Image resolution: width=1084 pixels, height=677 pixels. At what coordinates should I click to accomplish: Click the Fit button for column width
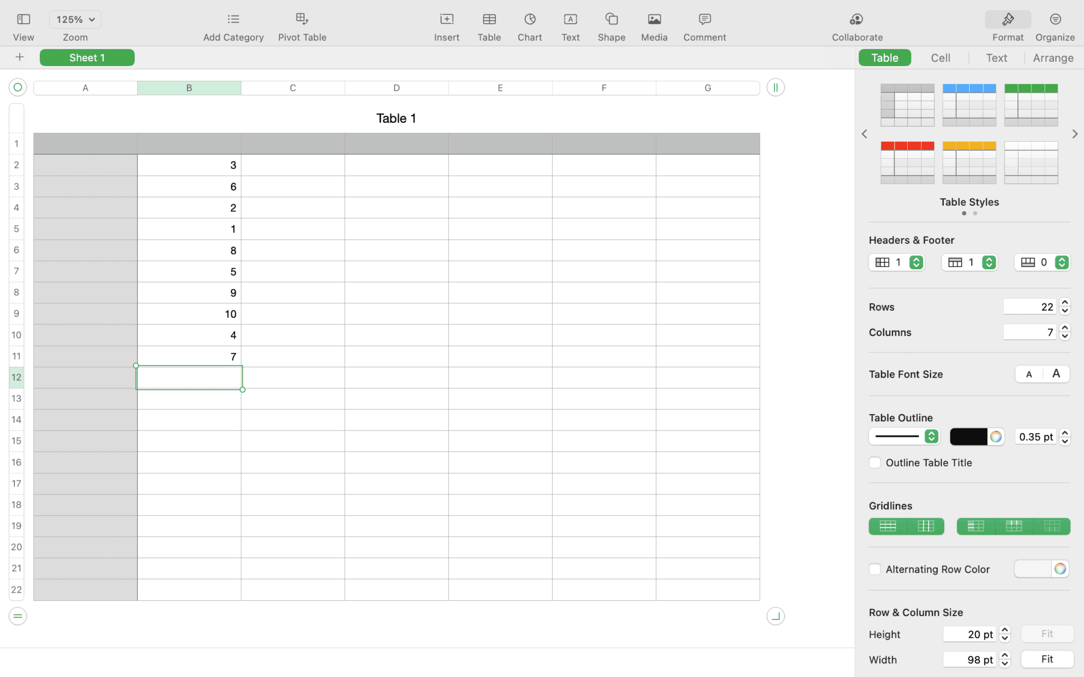(x=1046, y=659)
